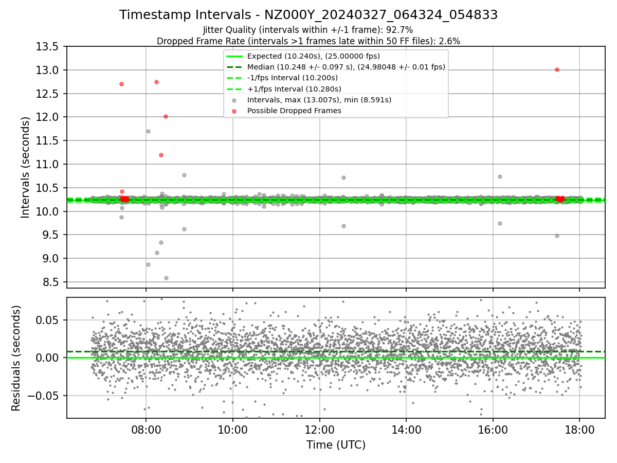Click the "18:00" time tick label
The image size is (617, 463).
click(x=580, y=430)
